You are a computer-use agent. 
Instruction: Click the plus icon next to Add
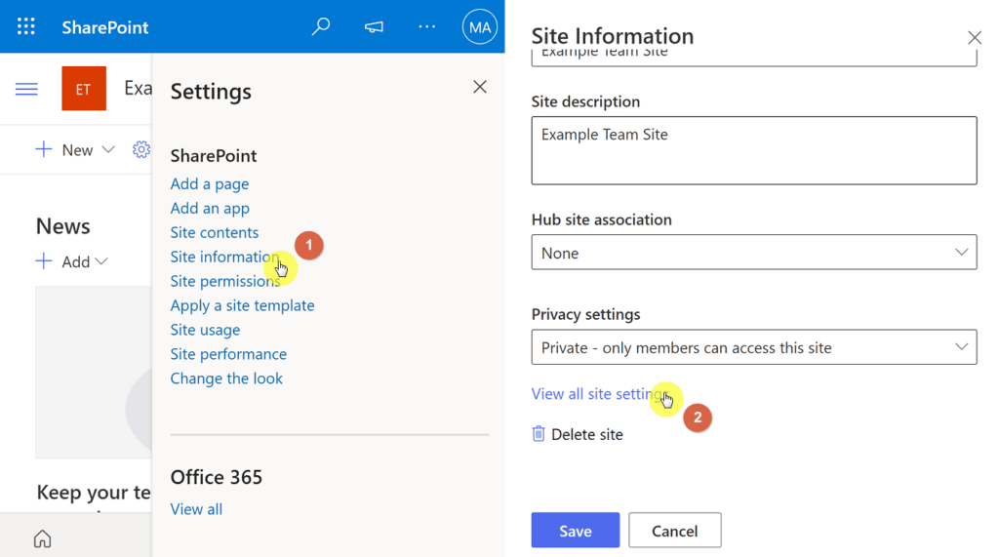coord(43,261)
